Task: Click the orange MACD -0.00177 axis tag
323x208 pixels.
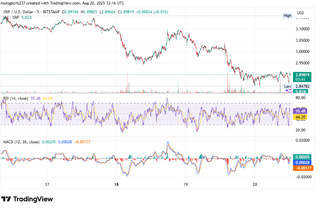Action: (x=302, y=168)
